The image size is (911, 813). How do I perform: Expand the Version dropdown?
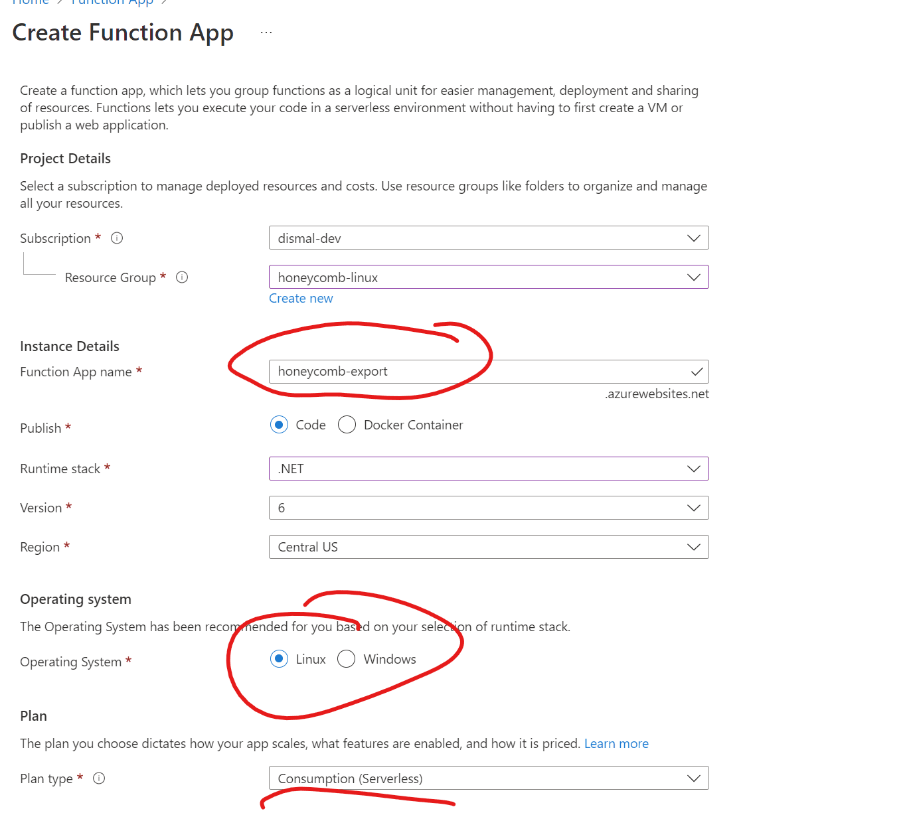[x=488, y=508]
